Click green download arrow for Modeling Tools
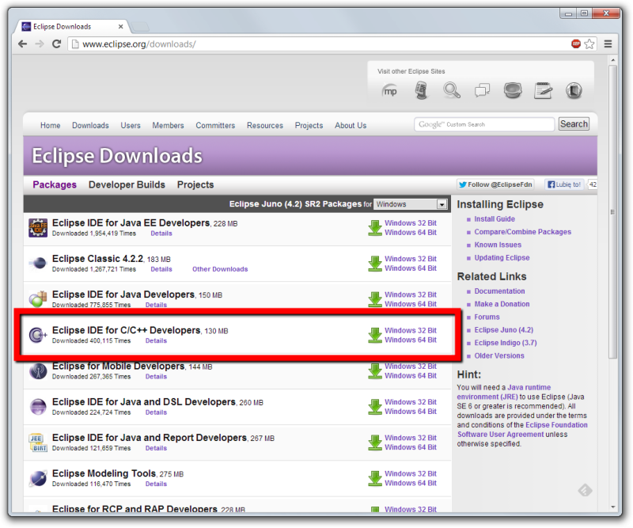Screen dimensions: 633x528 (375, 479)
